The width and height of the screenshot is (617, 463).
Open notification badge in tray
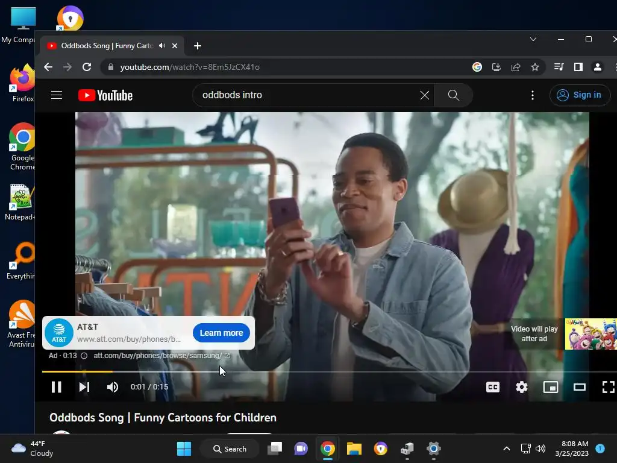pyautogui.click(x=600, y=448)
